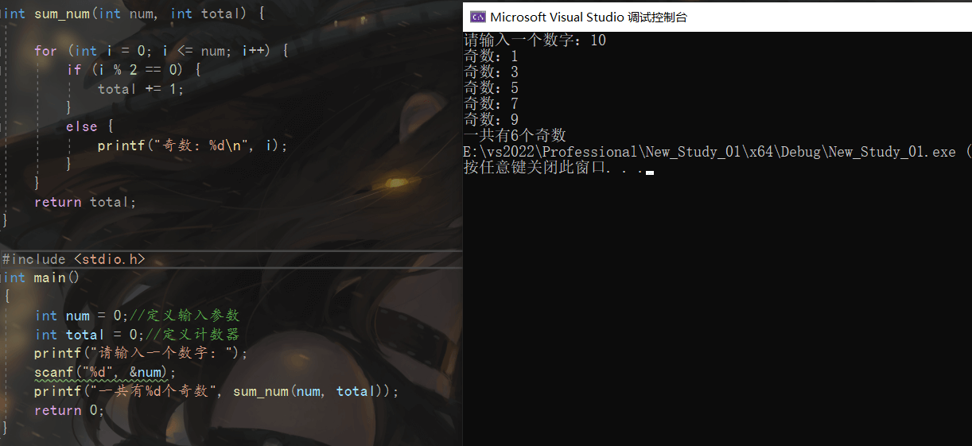
Task: Click the for keyword in the loop
Action: point(45,51)
